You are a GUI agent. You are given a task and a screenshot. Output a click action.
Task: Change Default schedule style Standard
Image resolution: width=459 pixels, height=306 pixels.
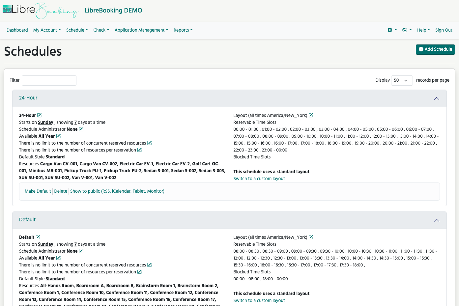pyautogui.click(x=55, y=279)
